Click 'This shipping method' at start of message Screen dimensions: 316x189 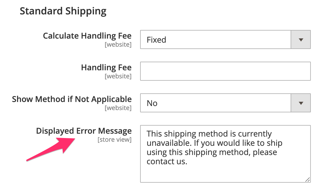click(173, 134)
